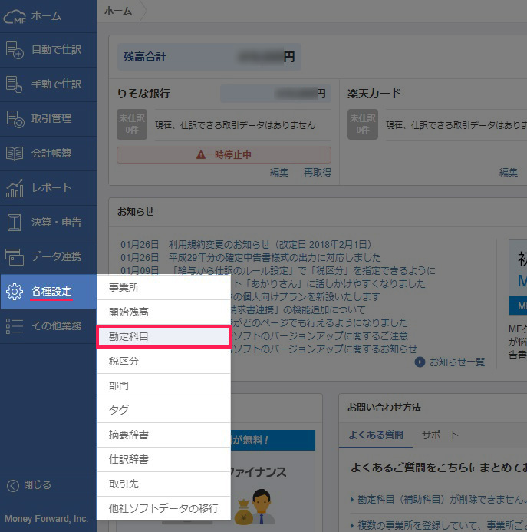Click the 会計帳簿 book icon
The image size is (527, 532).
click(x=15, y=153)
